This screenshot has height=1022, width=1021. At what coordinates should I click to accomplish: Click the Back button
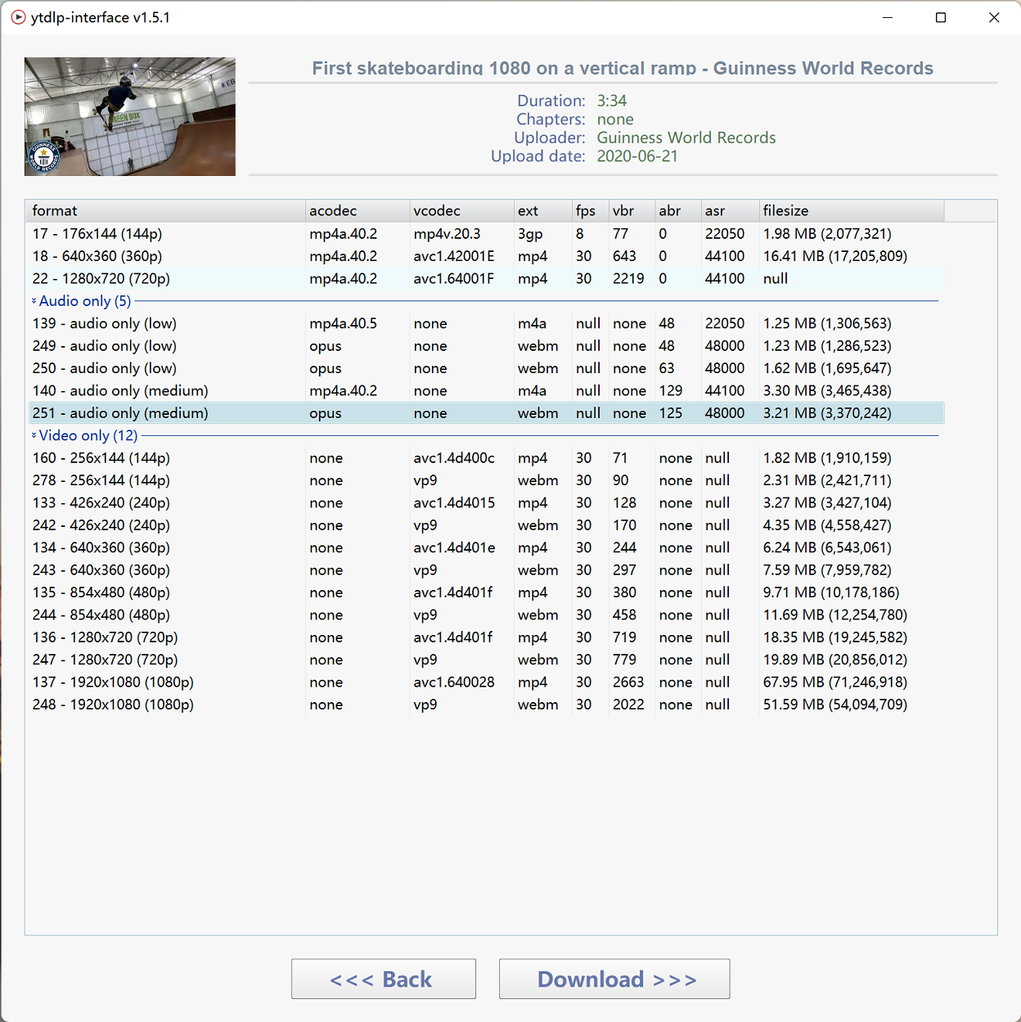click(x=384, y=979)
